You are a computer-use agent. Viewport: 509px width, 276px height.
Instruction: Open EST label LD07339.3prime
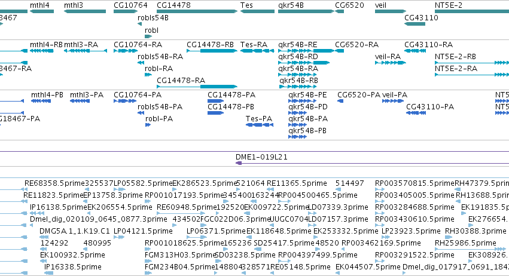coord(338,207)
